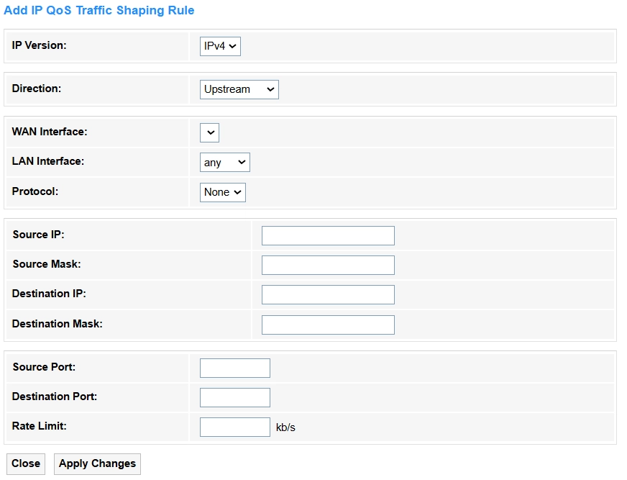Open the empty WAN Interface dropdown

[x=209, y=132]
